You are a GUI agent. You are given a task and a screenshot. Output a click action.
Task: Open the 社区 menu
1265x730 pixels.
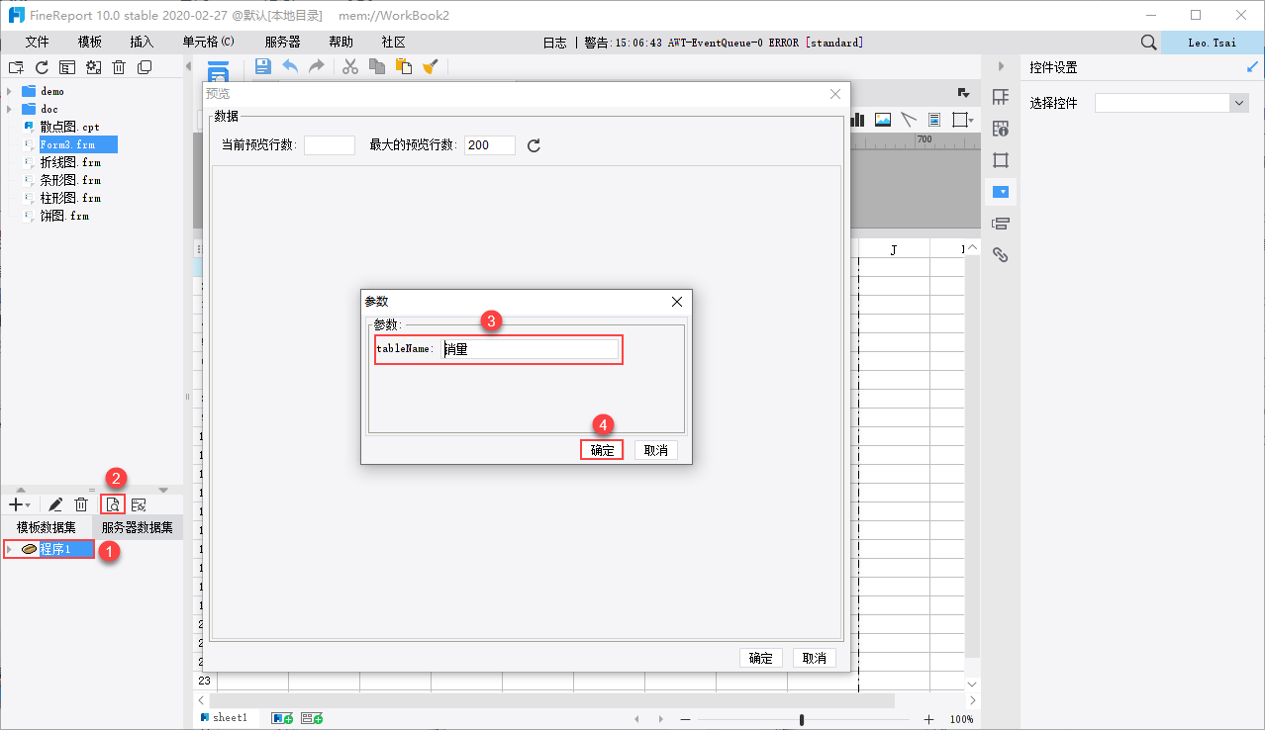(393, 43)
